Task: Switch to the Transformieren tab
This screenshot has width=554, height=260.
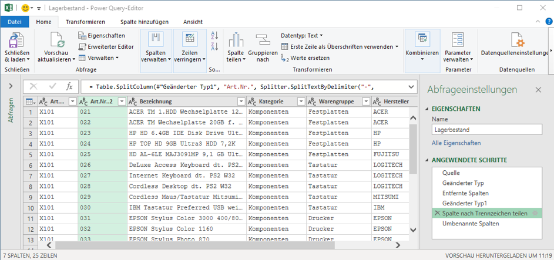Action: [x=85, y=22]
